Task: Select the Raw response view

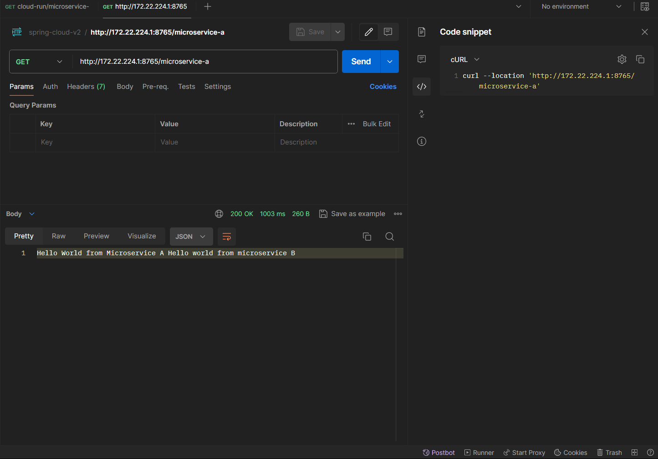Action: tap(59, 236)
